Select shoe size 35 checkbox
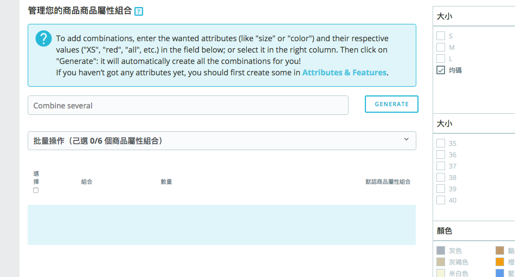Screen dimensions: 515x277 tap(441, 143)
